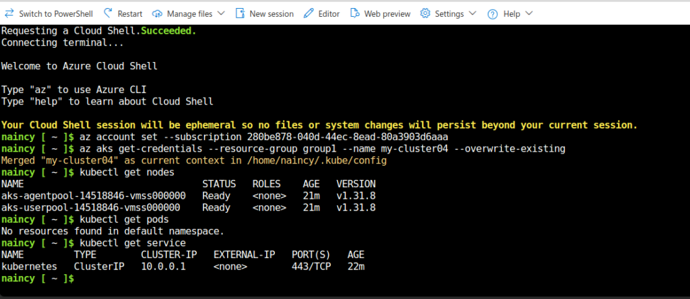Click the Help question mark icon
Viewport: 690px width, 299px height.
click(x=493, y=13)
